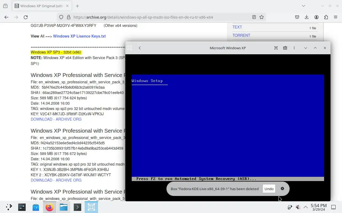This screenshot has height=213, width=342.
Task: Toggle muted audio volume in system tray
Action: pos(298,207)
